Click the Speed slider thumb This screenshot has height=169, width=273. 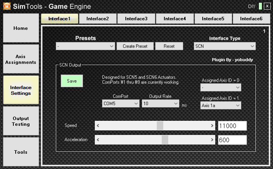point(160,126)
